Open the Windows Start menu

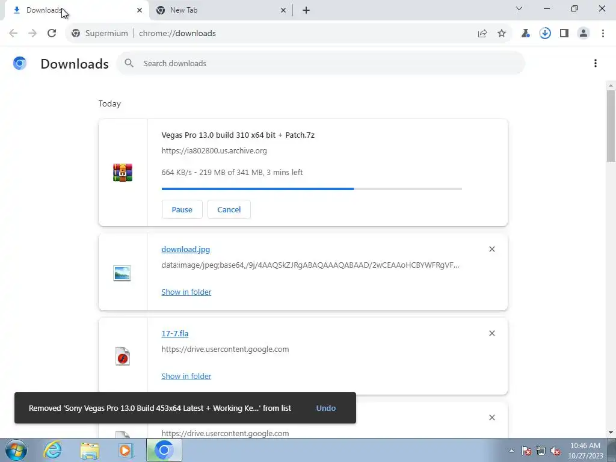[16, 450]
